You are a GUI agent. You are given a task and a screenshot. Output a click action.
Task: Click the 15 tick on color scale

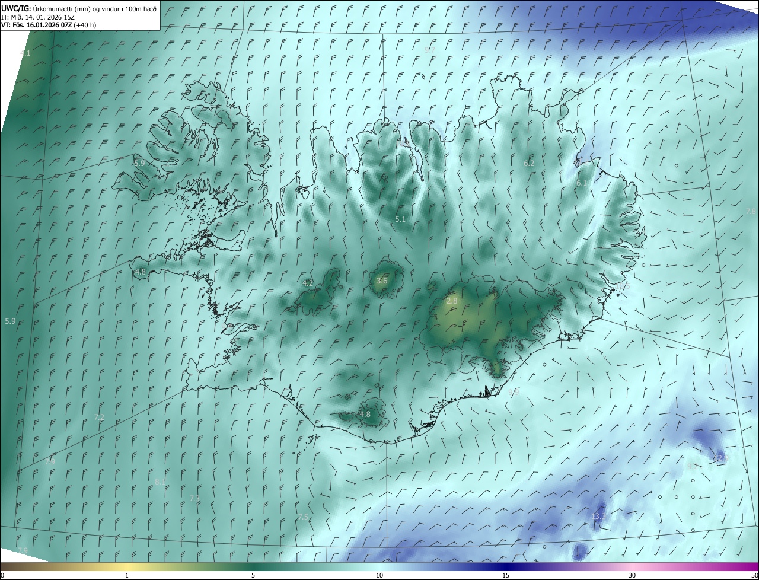click(506, 575)
